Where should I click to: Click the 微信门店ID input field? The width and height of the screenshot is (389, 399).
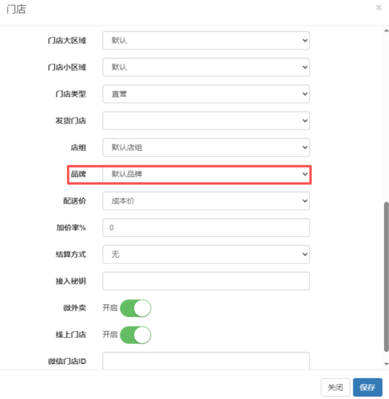206,361
